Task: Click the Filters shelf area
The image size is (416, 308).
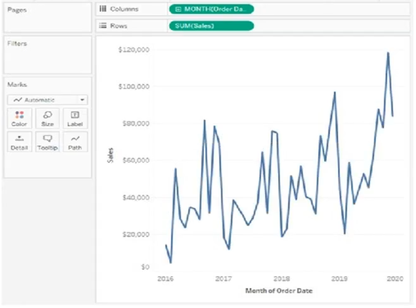Action: tap(48, 55)
